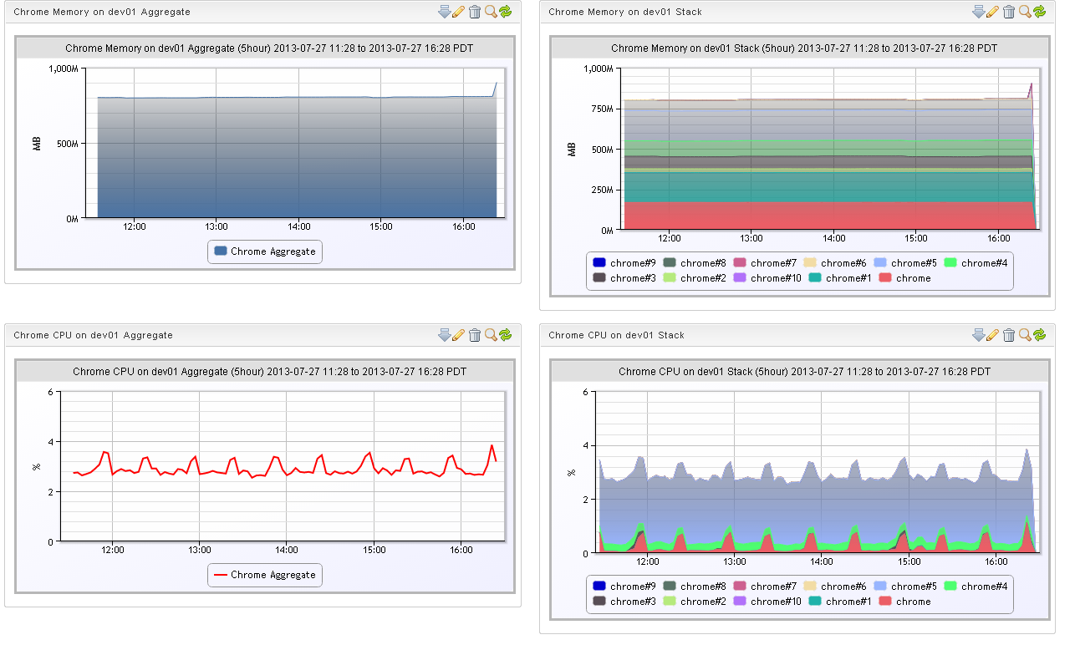Delete the Chrome Memory Aggregate panel via trash
The image size is (1080, 645).
475,11
